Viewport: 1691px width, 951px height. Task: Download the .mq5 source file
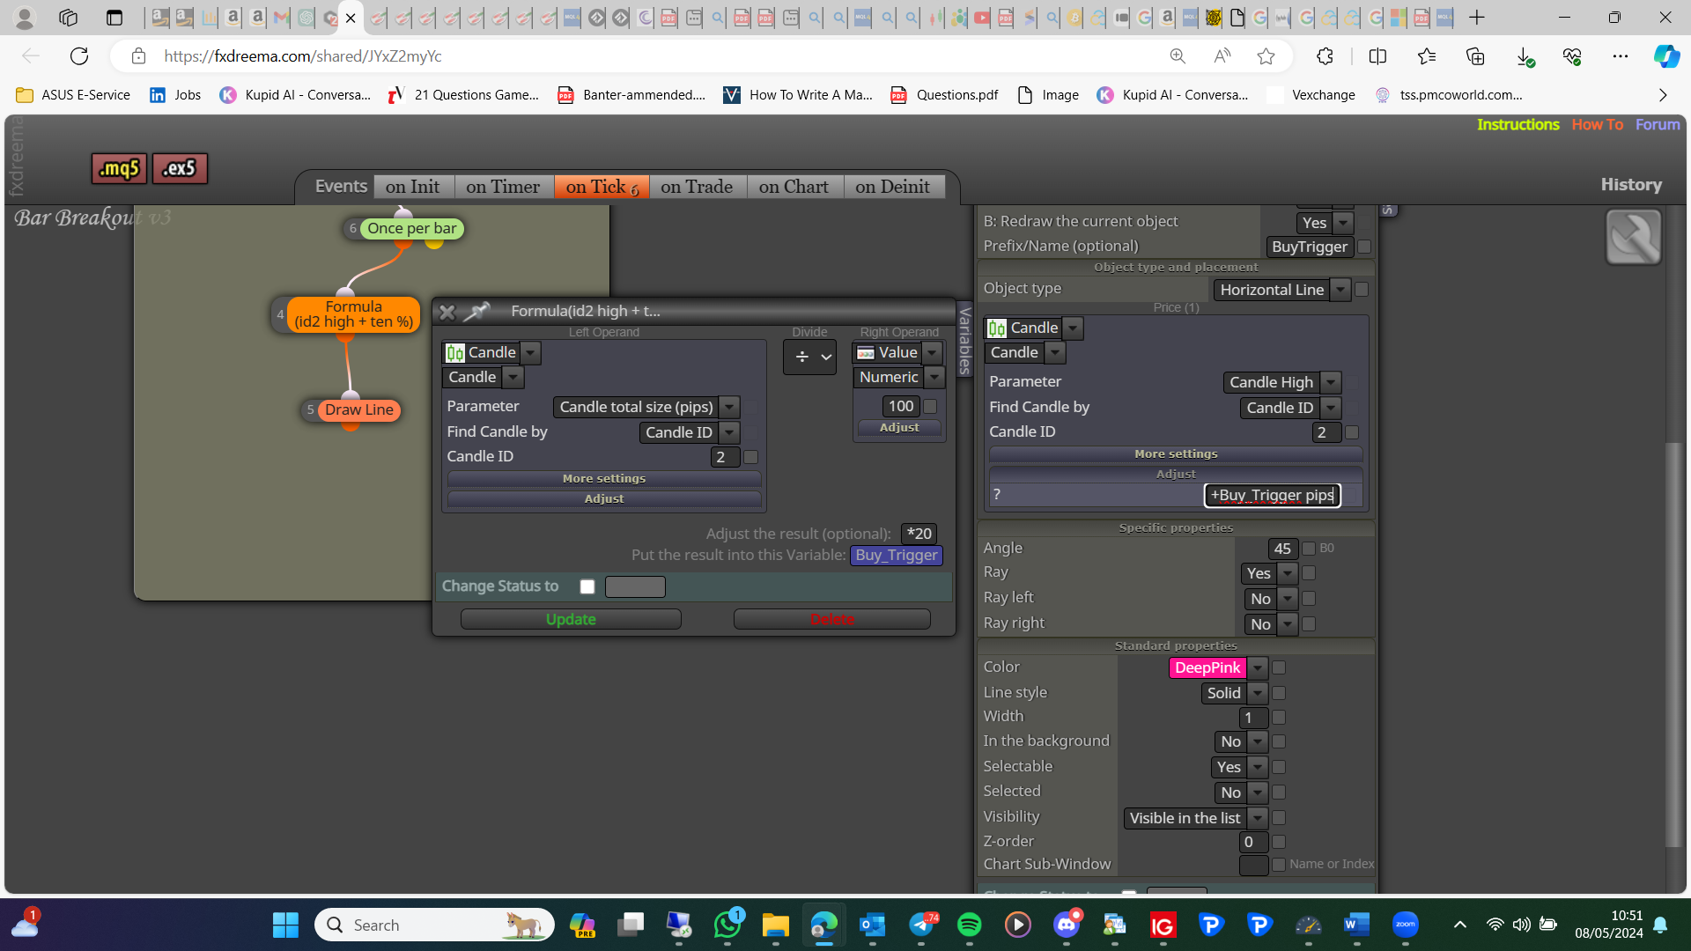(119, 168)
